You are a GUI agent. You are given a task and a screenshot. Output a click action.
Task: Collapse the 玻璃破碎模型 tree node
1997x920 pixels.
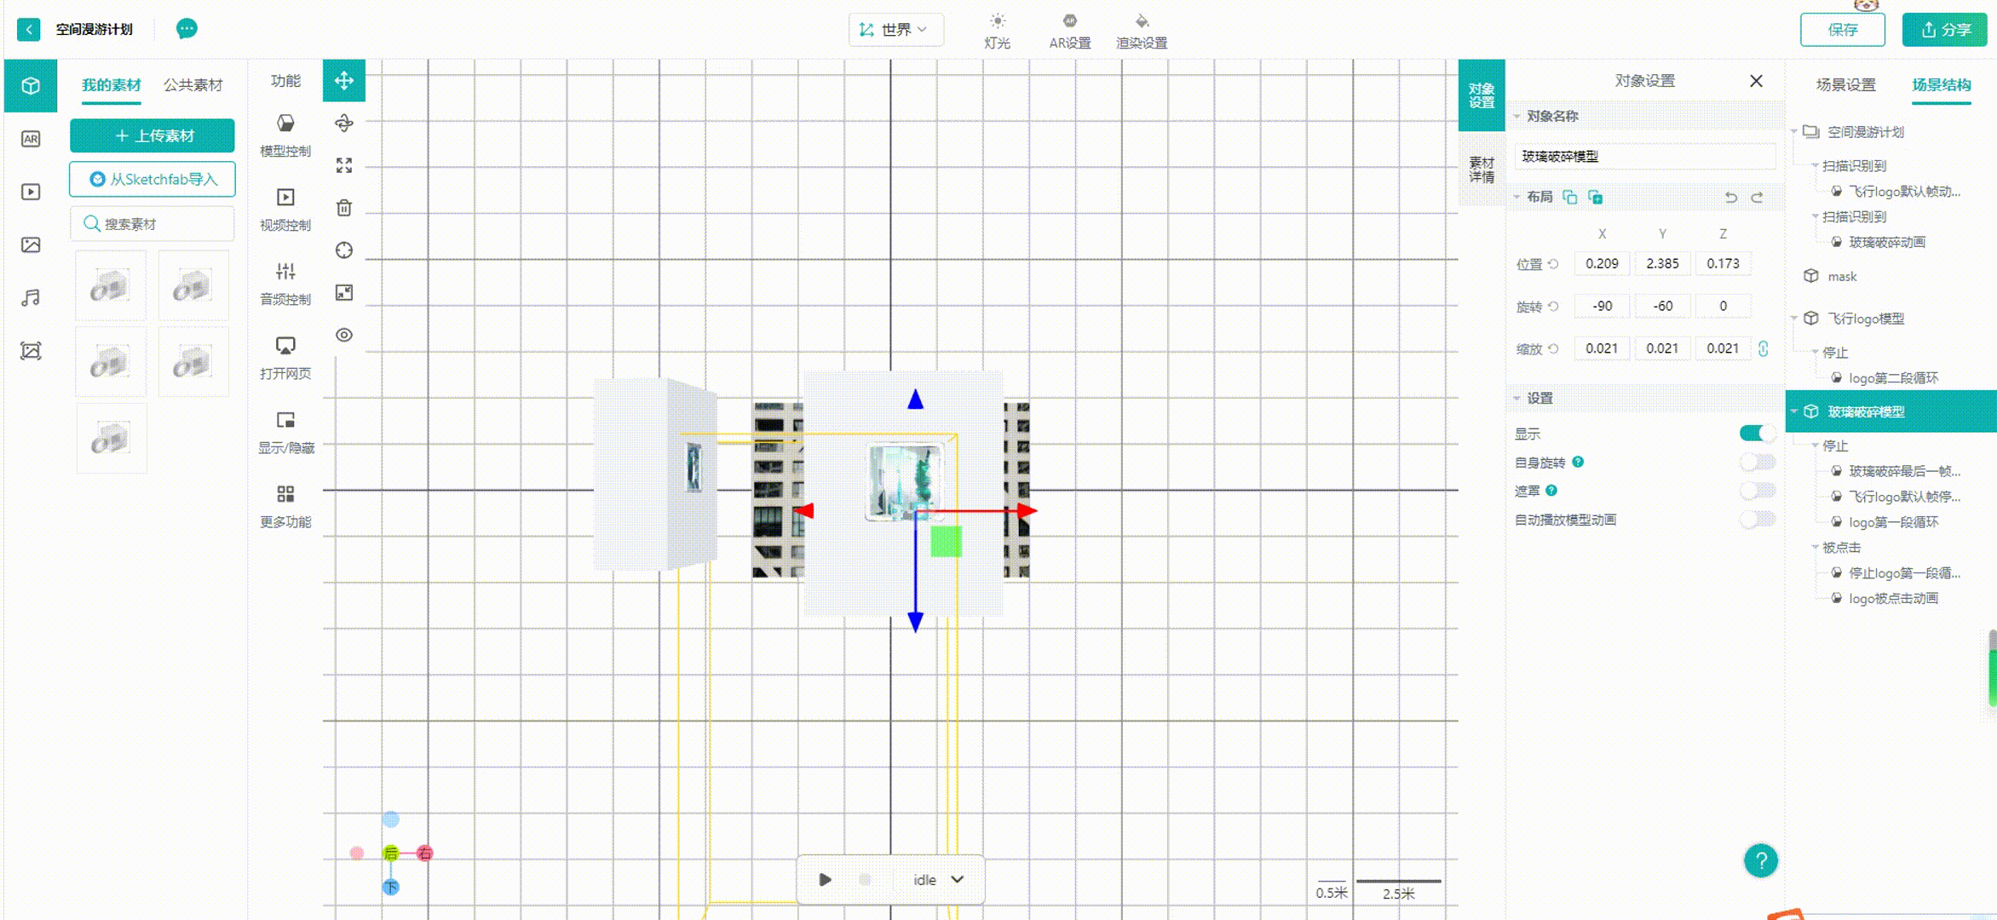1794,411
